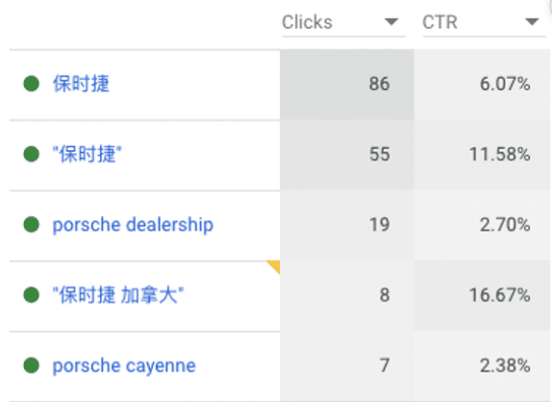Click the 2.38% CTR cell
This screenshot has height=402, width=552.
pos(483,366)
